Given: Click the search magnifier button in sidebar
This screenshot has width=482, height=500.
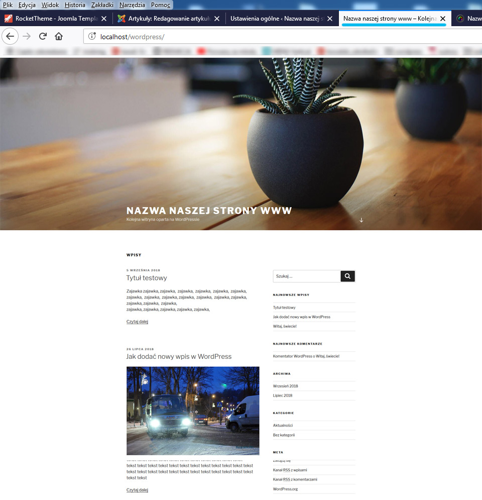Looking at the screenshot, I should click(x=347, y=276).
